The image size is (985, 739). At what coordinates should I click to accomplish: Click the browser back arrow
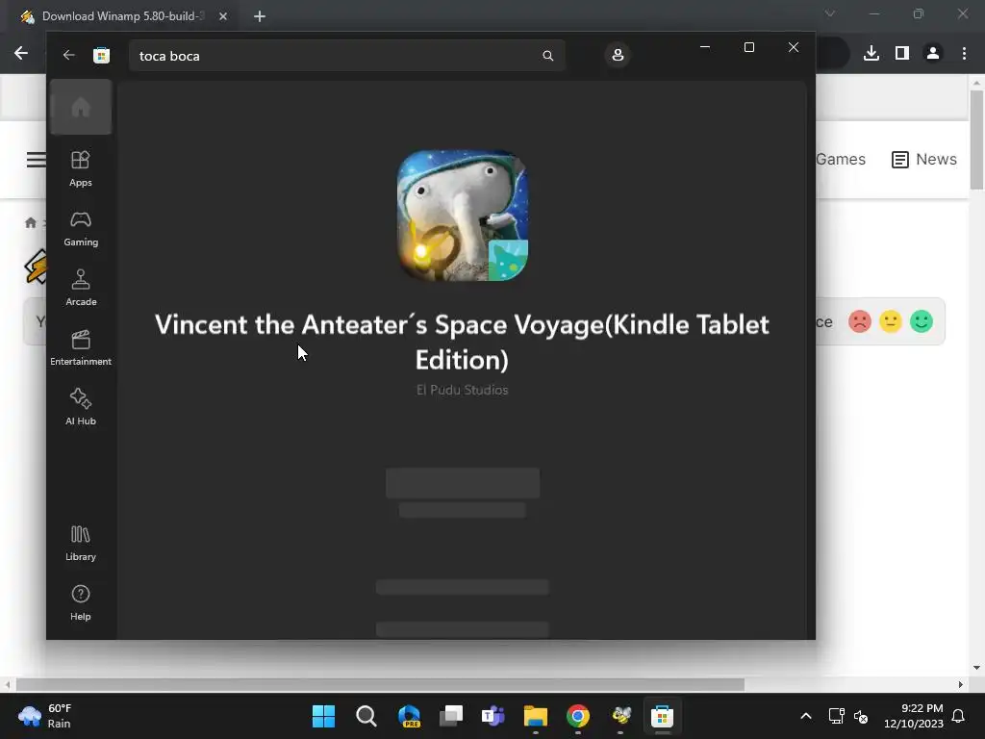(21, 54)
